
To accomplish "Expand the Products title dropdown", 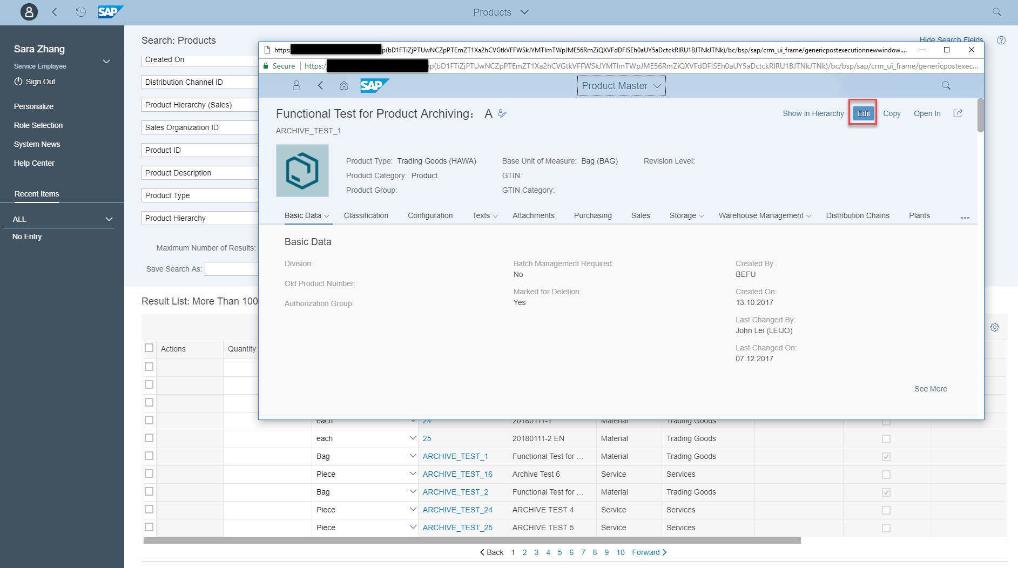I will [524, 12].
